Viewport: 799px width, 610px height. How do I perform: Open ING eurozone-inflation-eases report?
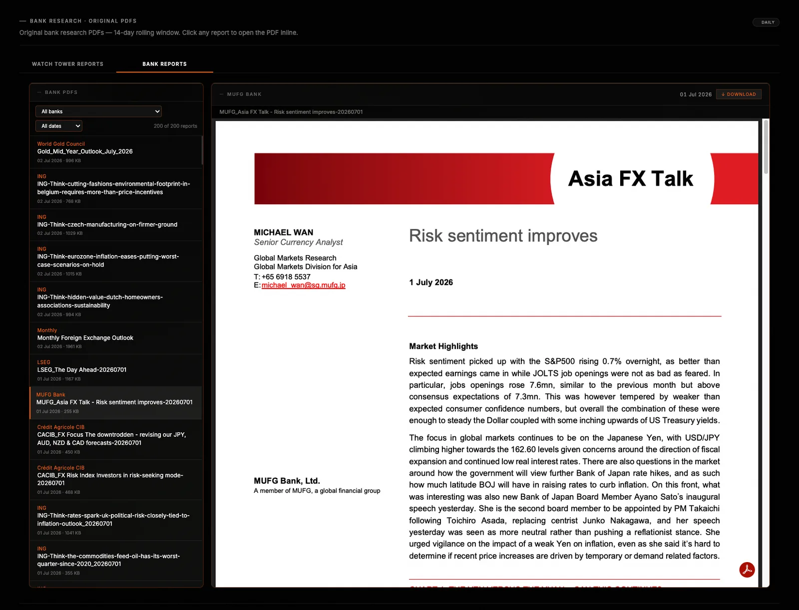pos(116,262)
